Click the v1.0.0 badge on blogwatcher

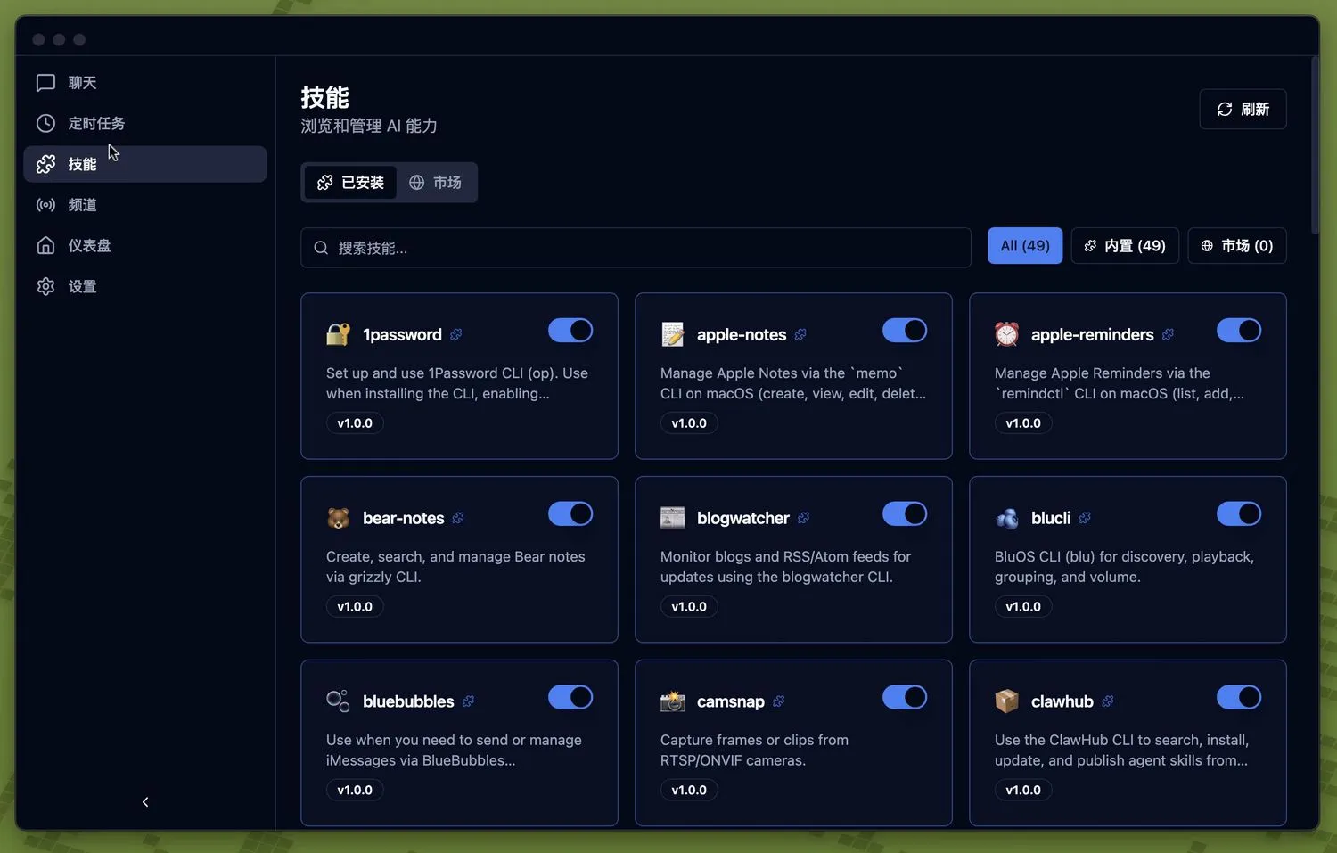point(689,607)
